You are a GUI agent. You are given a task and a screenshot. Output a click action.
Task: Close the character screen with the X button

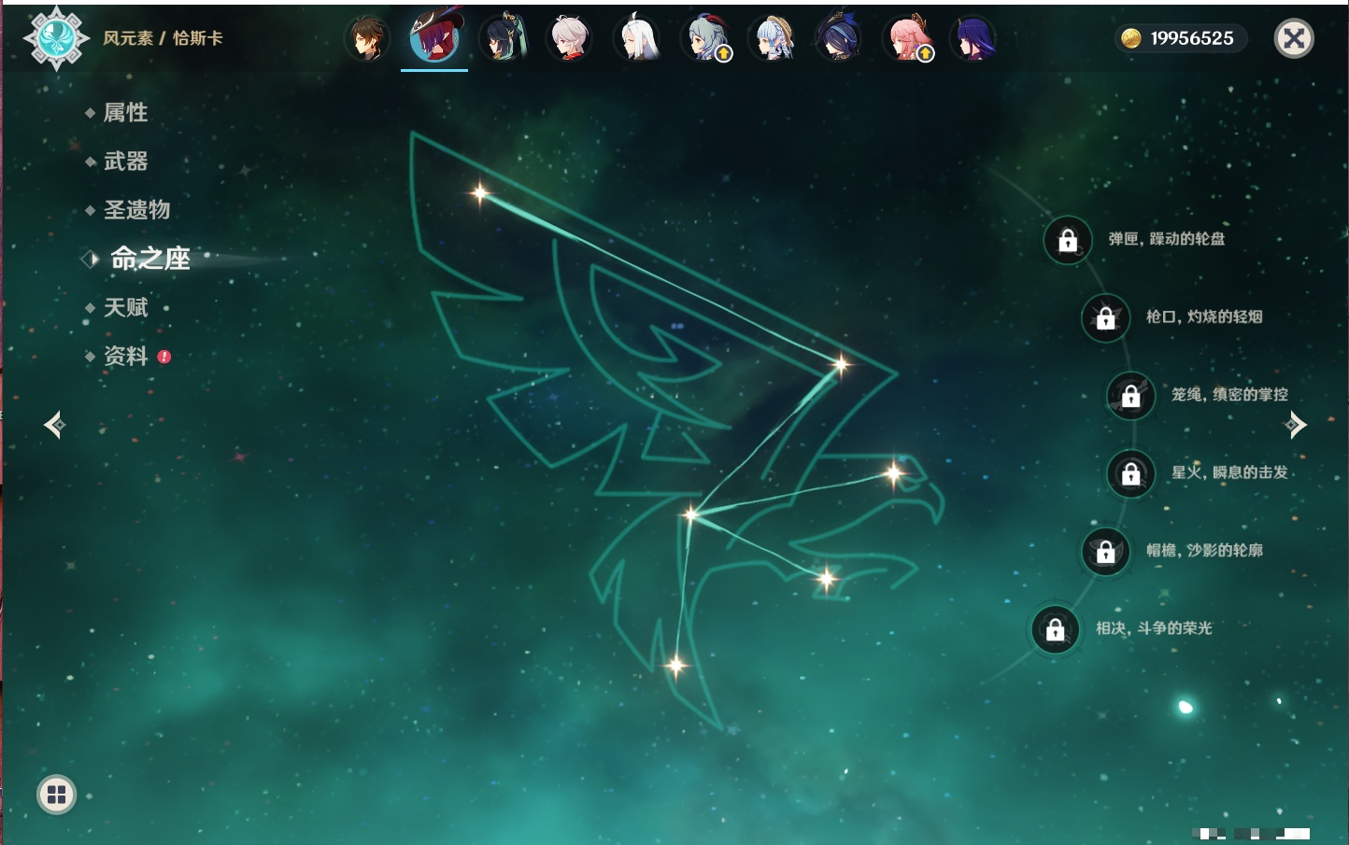click(x=1294, y=38)
